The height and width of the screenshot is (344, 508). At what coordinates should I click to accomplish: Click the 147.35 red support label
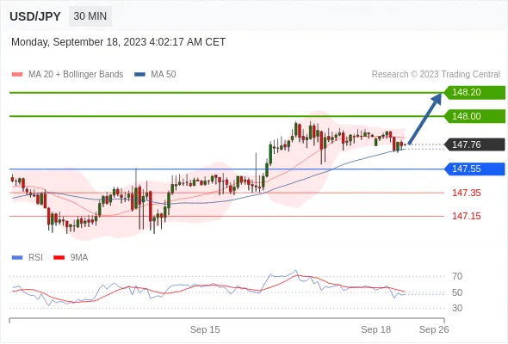click(x=467, y=193)
